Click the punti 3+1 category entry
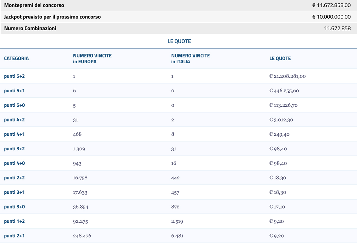357x248 pixels. [x=14, y=192]
